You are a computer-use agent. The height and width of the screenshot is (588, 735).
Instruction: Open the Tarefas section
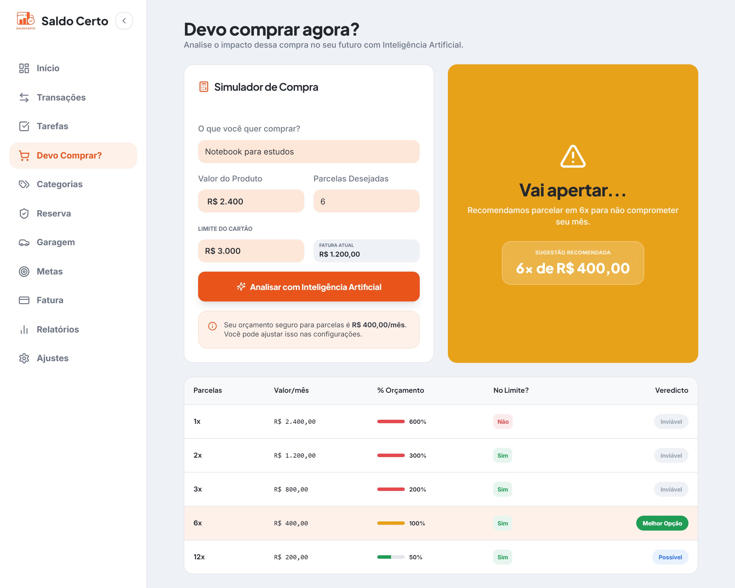click(73, 126)
